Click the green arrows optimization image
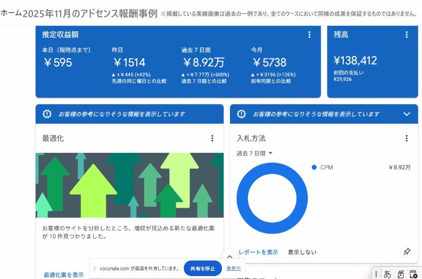 pos(129,185)
